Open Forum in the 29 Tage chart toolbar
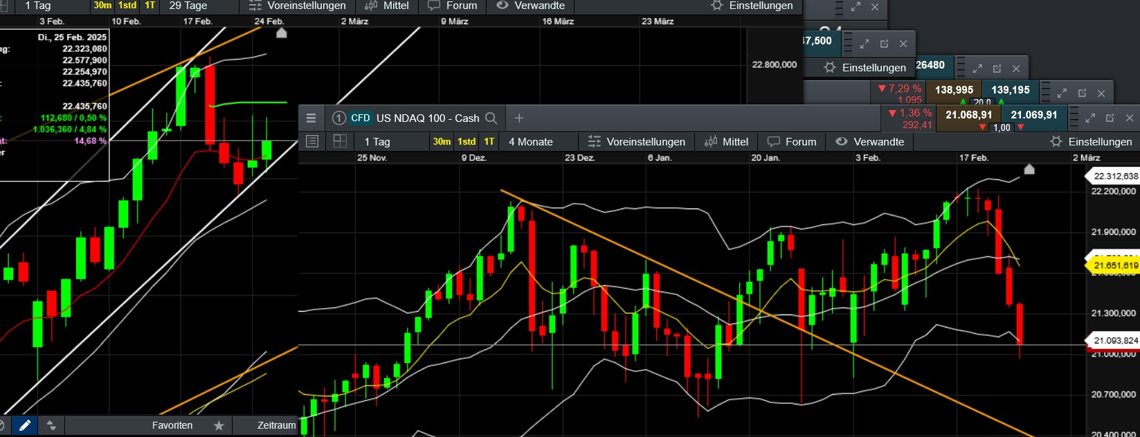This screenshot has height=437, width=1140. [453, 6]
